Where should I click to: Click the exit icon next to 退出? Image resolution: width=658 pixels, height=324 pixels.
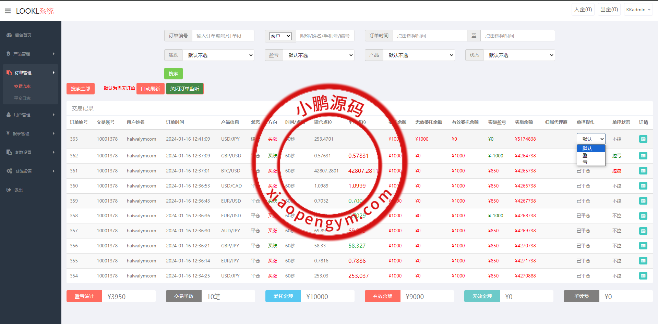tap(9, 190)
